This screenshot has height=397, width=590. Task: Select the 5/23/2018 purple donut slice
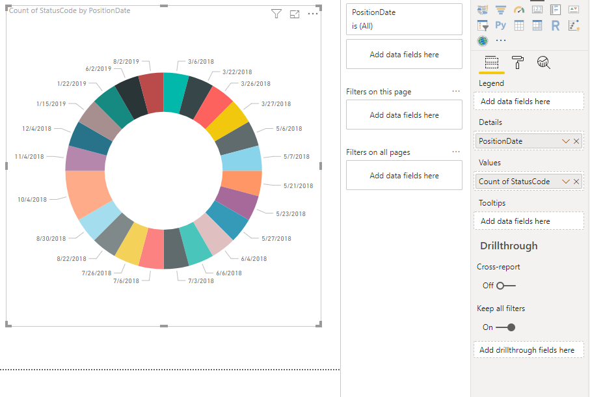click(237, 202)
